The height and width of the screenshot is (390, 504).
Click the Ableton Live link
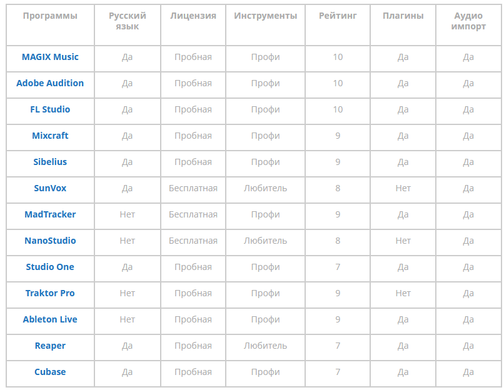pyautogui.click(x=50, y=319)
